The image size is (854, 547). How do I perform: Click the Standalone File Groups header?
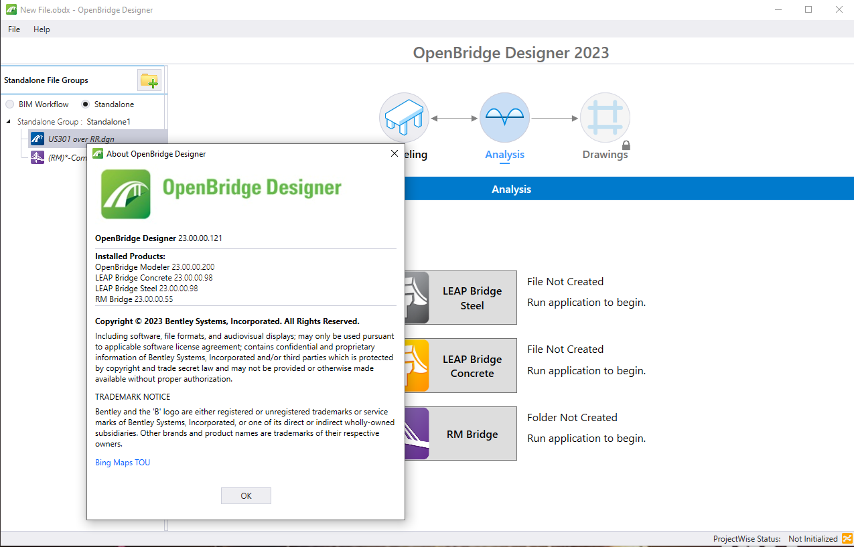(x=46, y=80)
